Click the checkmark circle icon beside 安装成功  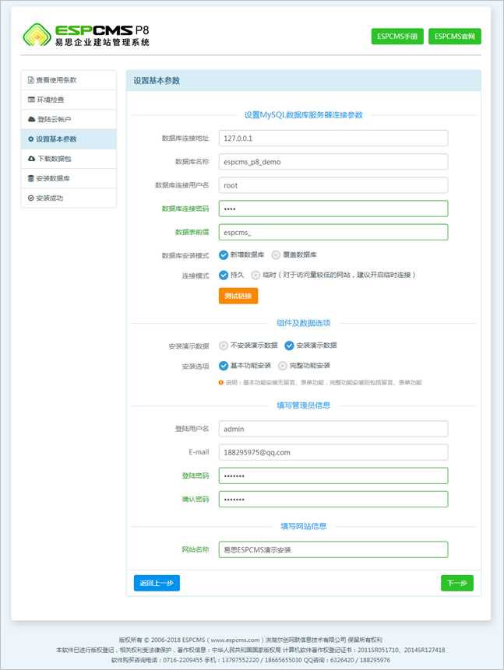point(31,198)
